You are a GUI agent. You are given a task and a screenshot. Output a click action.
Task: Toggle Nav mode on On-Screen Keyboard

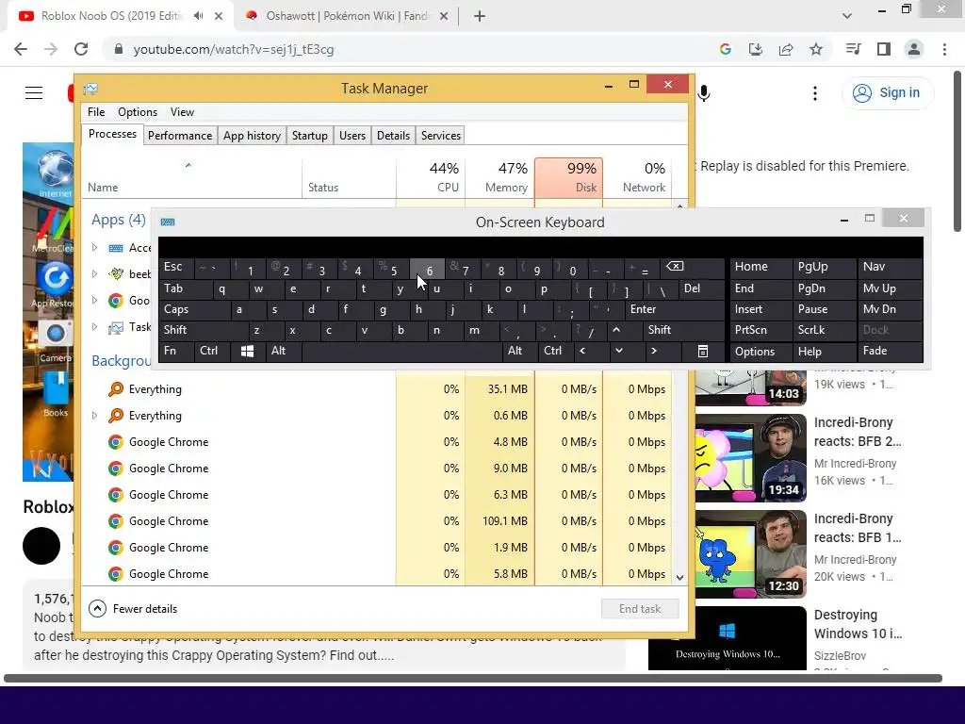tap(890, 267)
